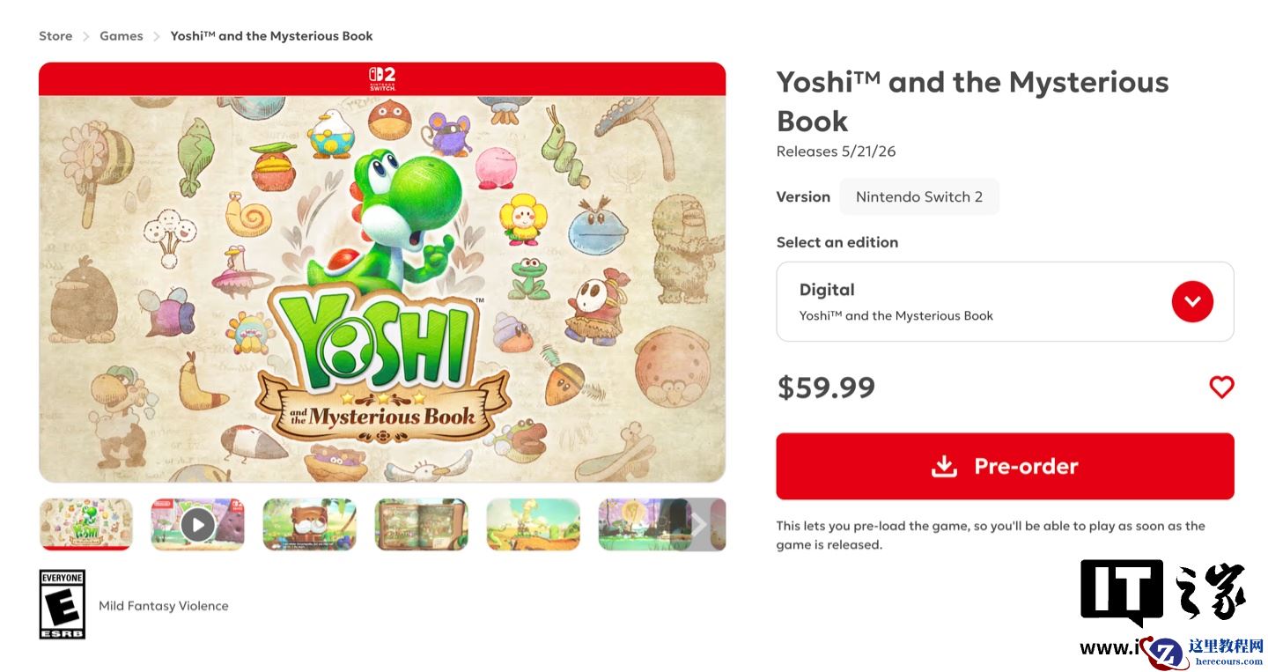
Task: Open the Store breadcrumb link
Action: click(x=55, y=35)
